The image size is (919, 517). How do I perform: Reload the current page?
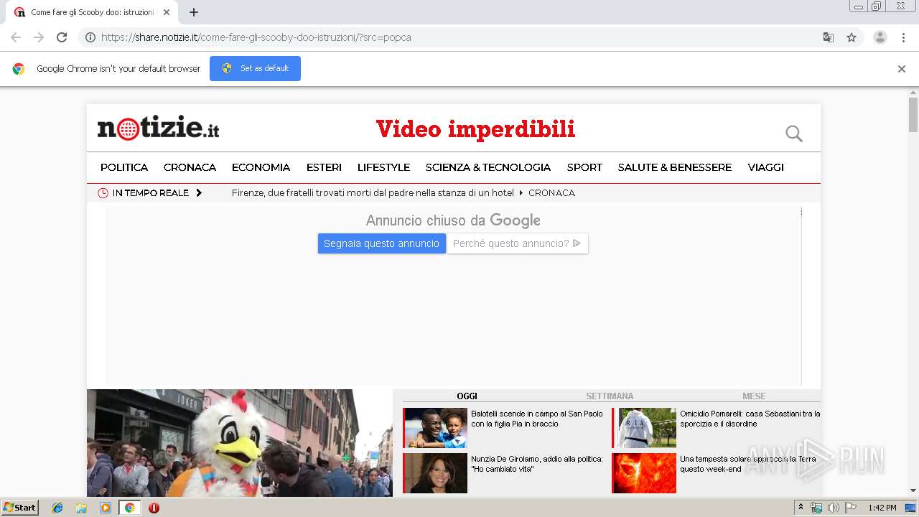pyautogui.click(x=62, y=37)
